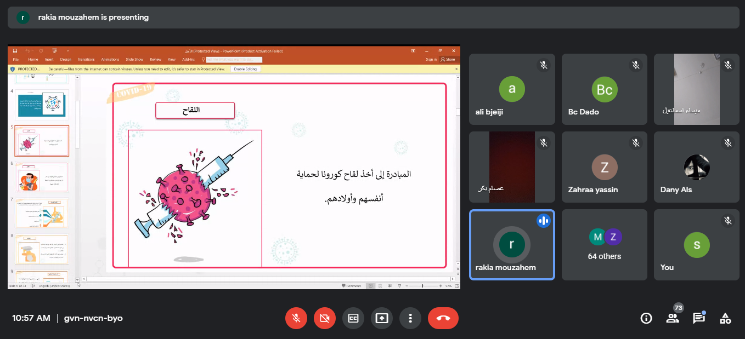Leave the call with red hang-up button
The width and height of the screenshot is (745, 339).
(x=443, y=318)
